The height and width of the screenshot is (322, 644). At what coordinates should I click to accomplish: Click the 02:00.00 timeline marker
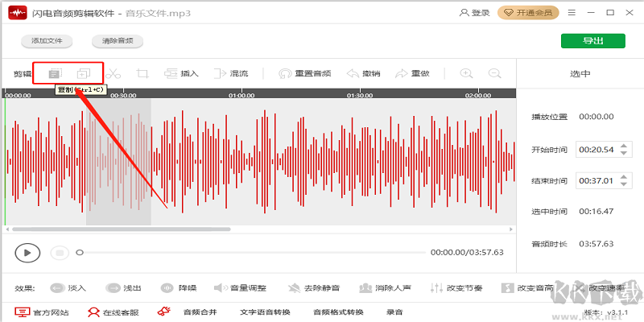(x=478, y=95)
